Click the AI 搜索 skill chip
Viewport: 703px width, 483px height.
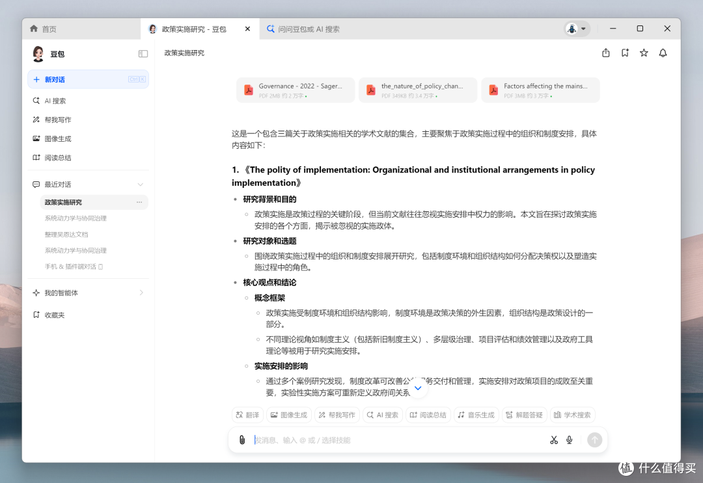[383, 415]
